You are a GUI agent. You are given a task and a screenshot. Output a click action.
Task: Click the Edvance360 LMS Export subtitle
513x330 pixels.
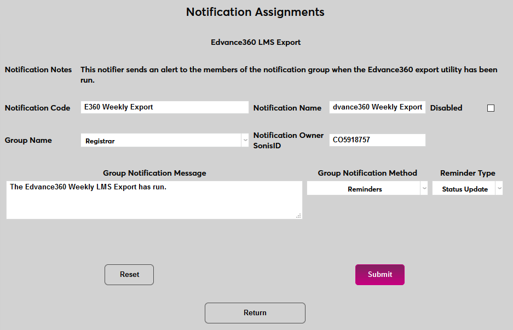click(x=256, y=42)
